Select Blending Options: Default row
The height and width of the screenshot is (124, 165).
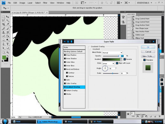(x=74, y=52)
